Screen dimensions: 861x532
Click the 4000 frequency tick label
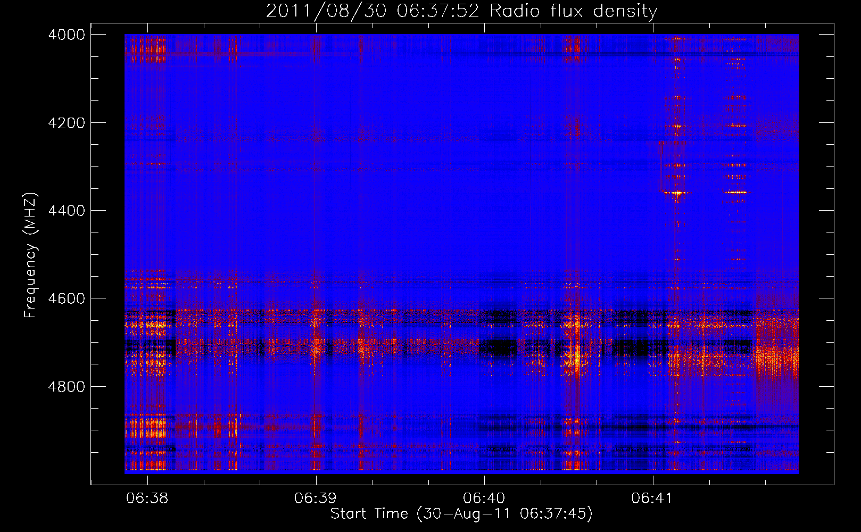(x=67, y=35)
